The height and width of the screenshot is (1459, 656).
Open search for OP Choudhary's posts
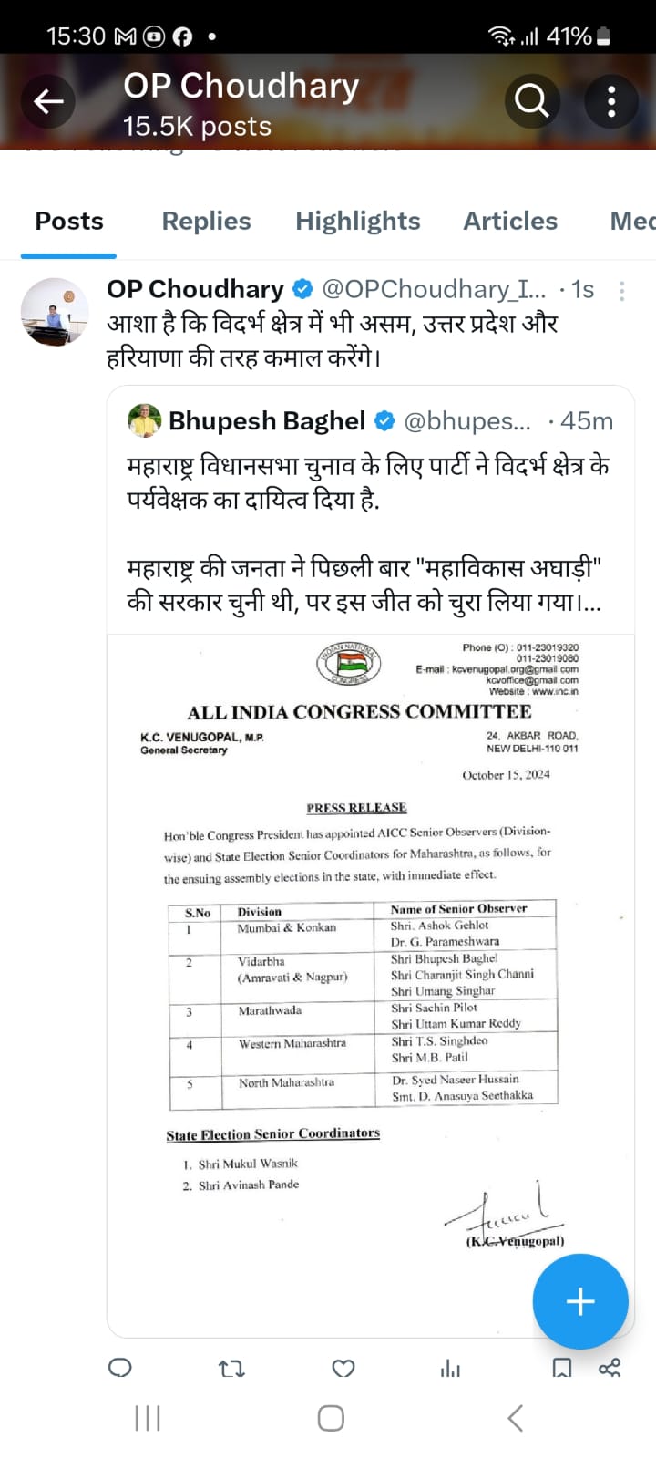pyautogui.click(x=533, y=100)
